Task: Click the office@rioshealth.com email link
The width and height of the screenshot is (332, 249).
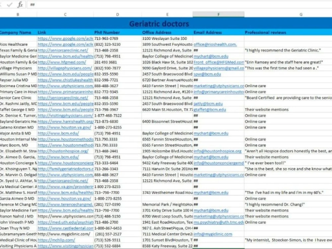Action: [215, 44]
